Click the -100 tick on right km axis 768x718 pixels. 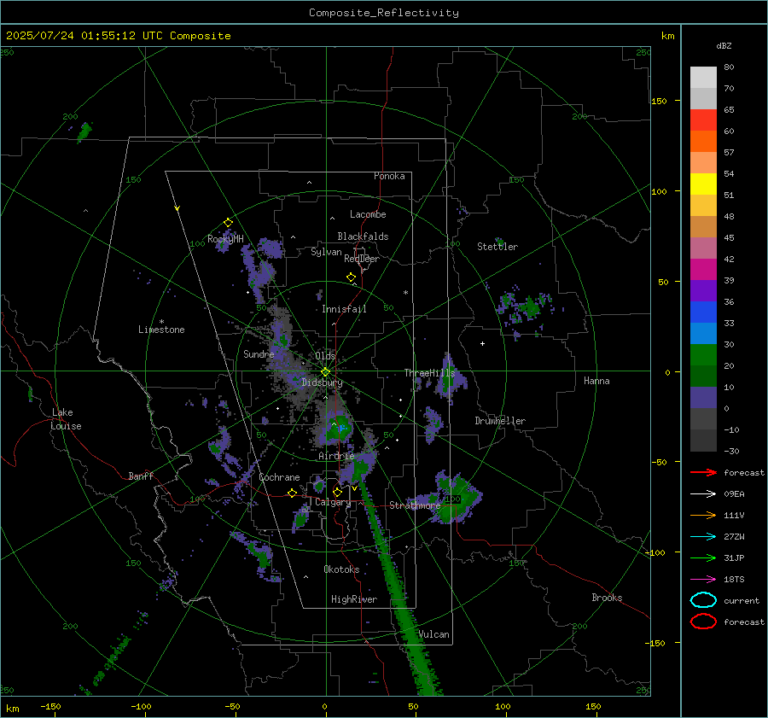tap(656, 552)
